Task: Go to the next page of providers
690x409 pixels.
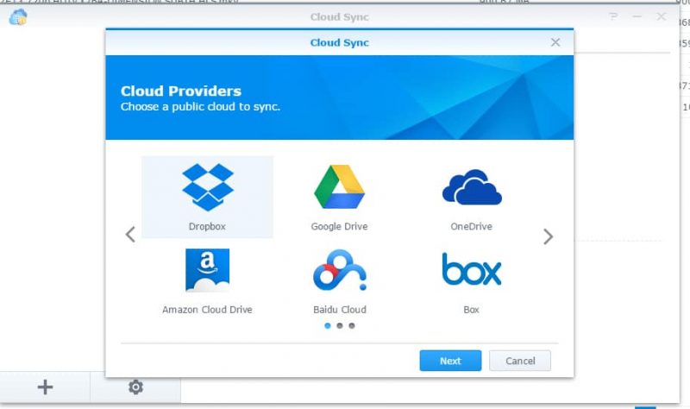Action: pos(548,236)
